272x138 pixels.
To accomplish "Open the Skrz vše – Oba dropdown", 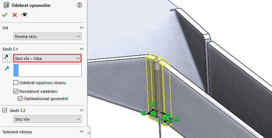I will [47, 59].
